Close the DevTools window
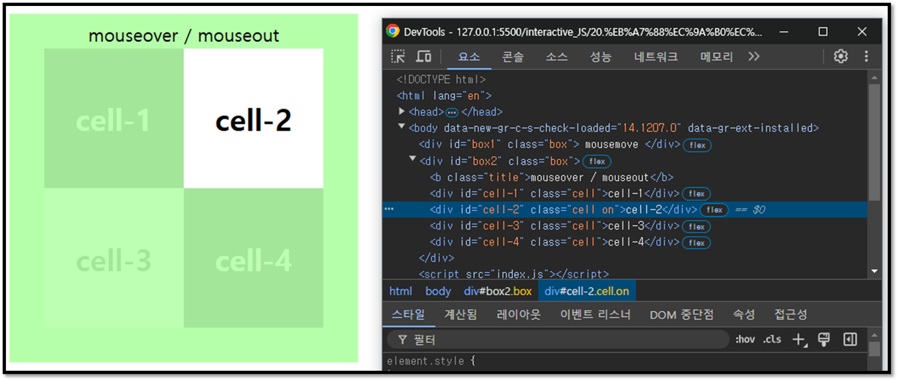The image size is (898, 381). coord(862,32)
